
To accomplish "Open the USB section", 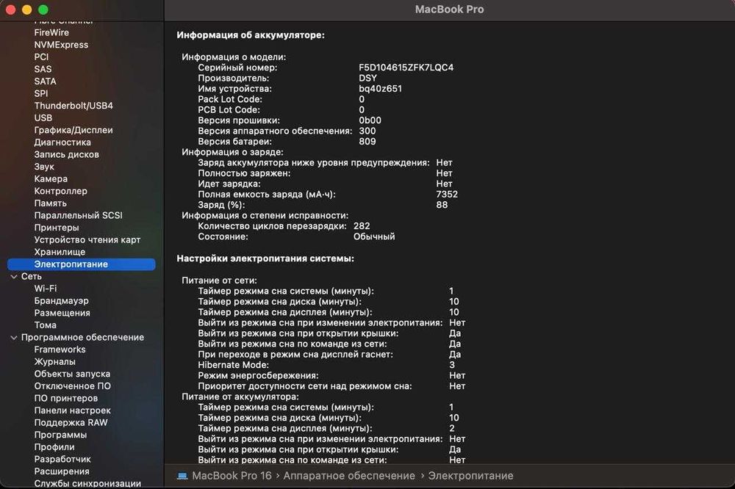I will point(43,117).
